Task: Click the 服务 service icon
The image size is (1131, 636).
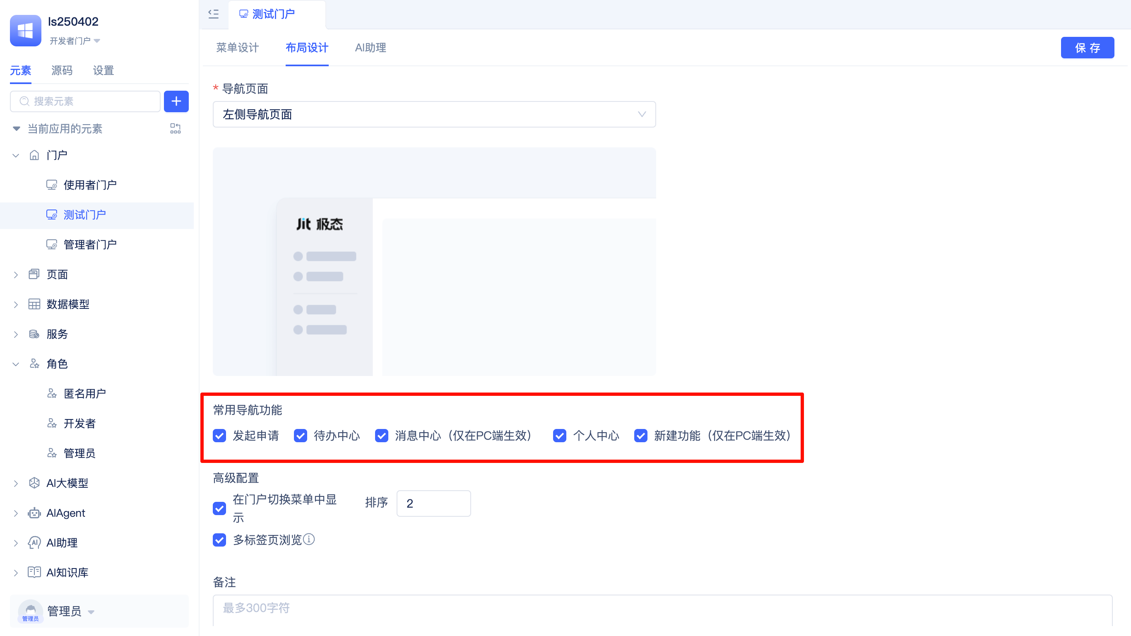Action: 34,334
